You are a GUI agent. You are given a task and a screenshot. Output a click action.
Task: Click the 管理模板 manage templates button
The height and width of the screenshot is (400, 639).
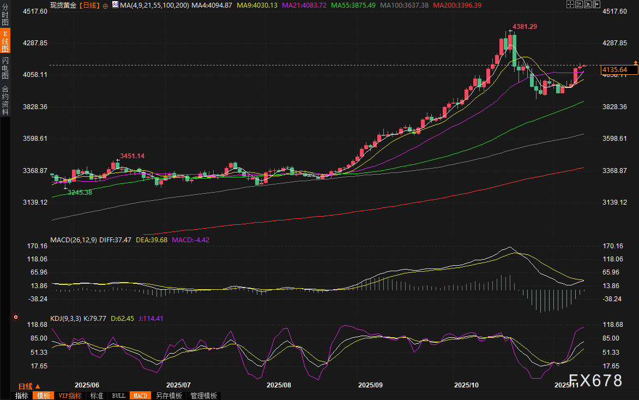pos(203,396)
